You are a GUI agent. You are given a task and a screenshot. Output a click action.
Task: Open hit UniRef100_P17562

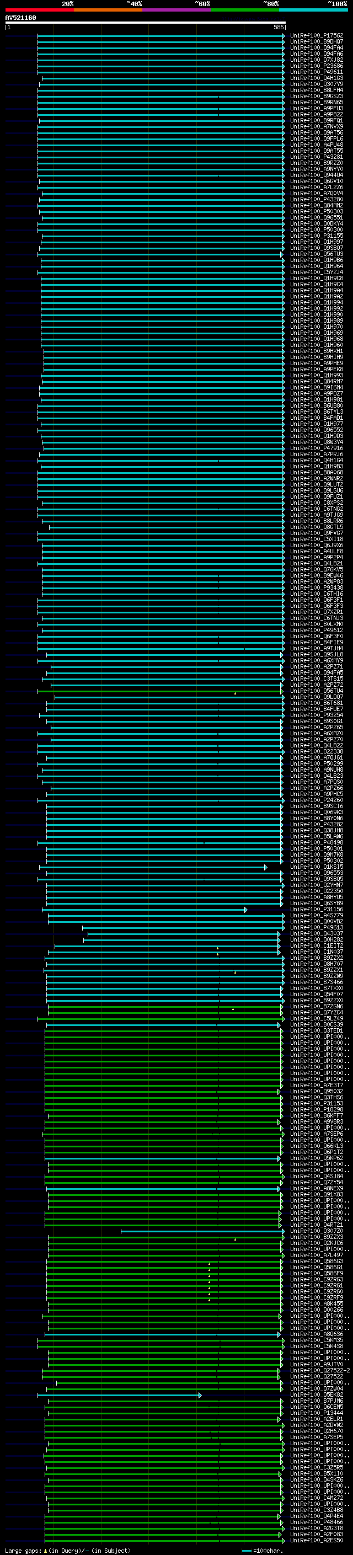[x=316, y=36]
